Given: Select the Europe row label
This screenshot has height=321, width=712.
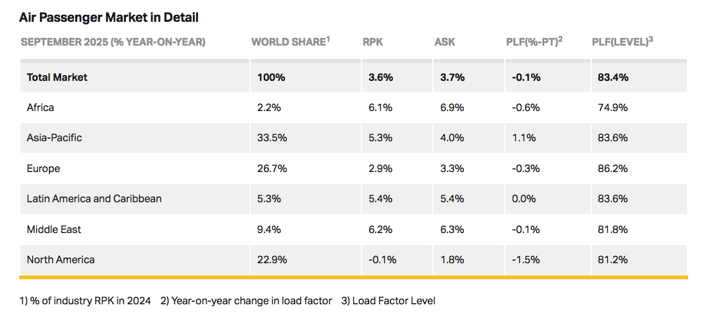Looking at the screenshot, I should point(44,168).
